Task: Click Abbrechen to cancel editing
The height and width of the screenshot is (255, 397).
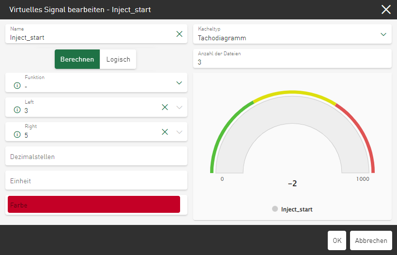Action: point(371,240)
